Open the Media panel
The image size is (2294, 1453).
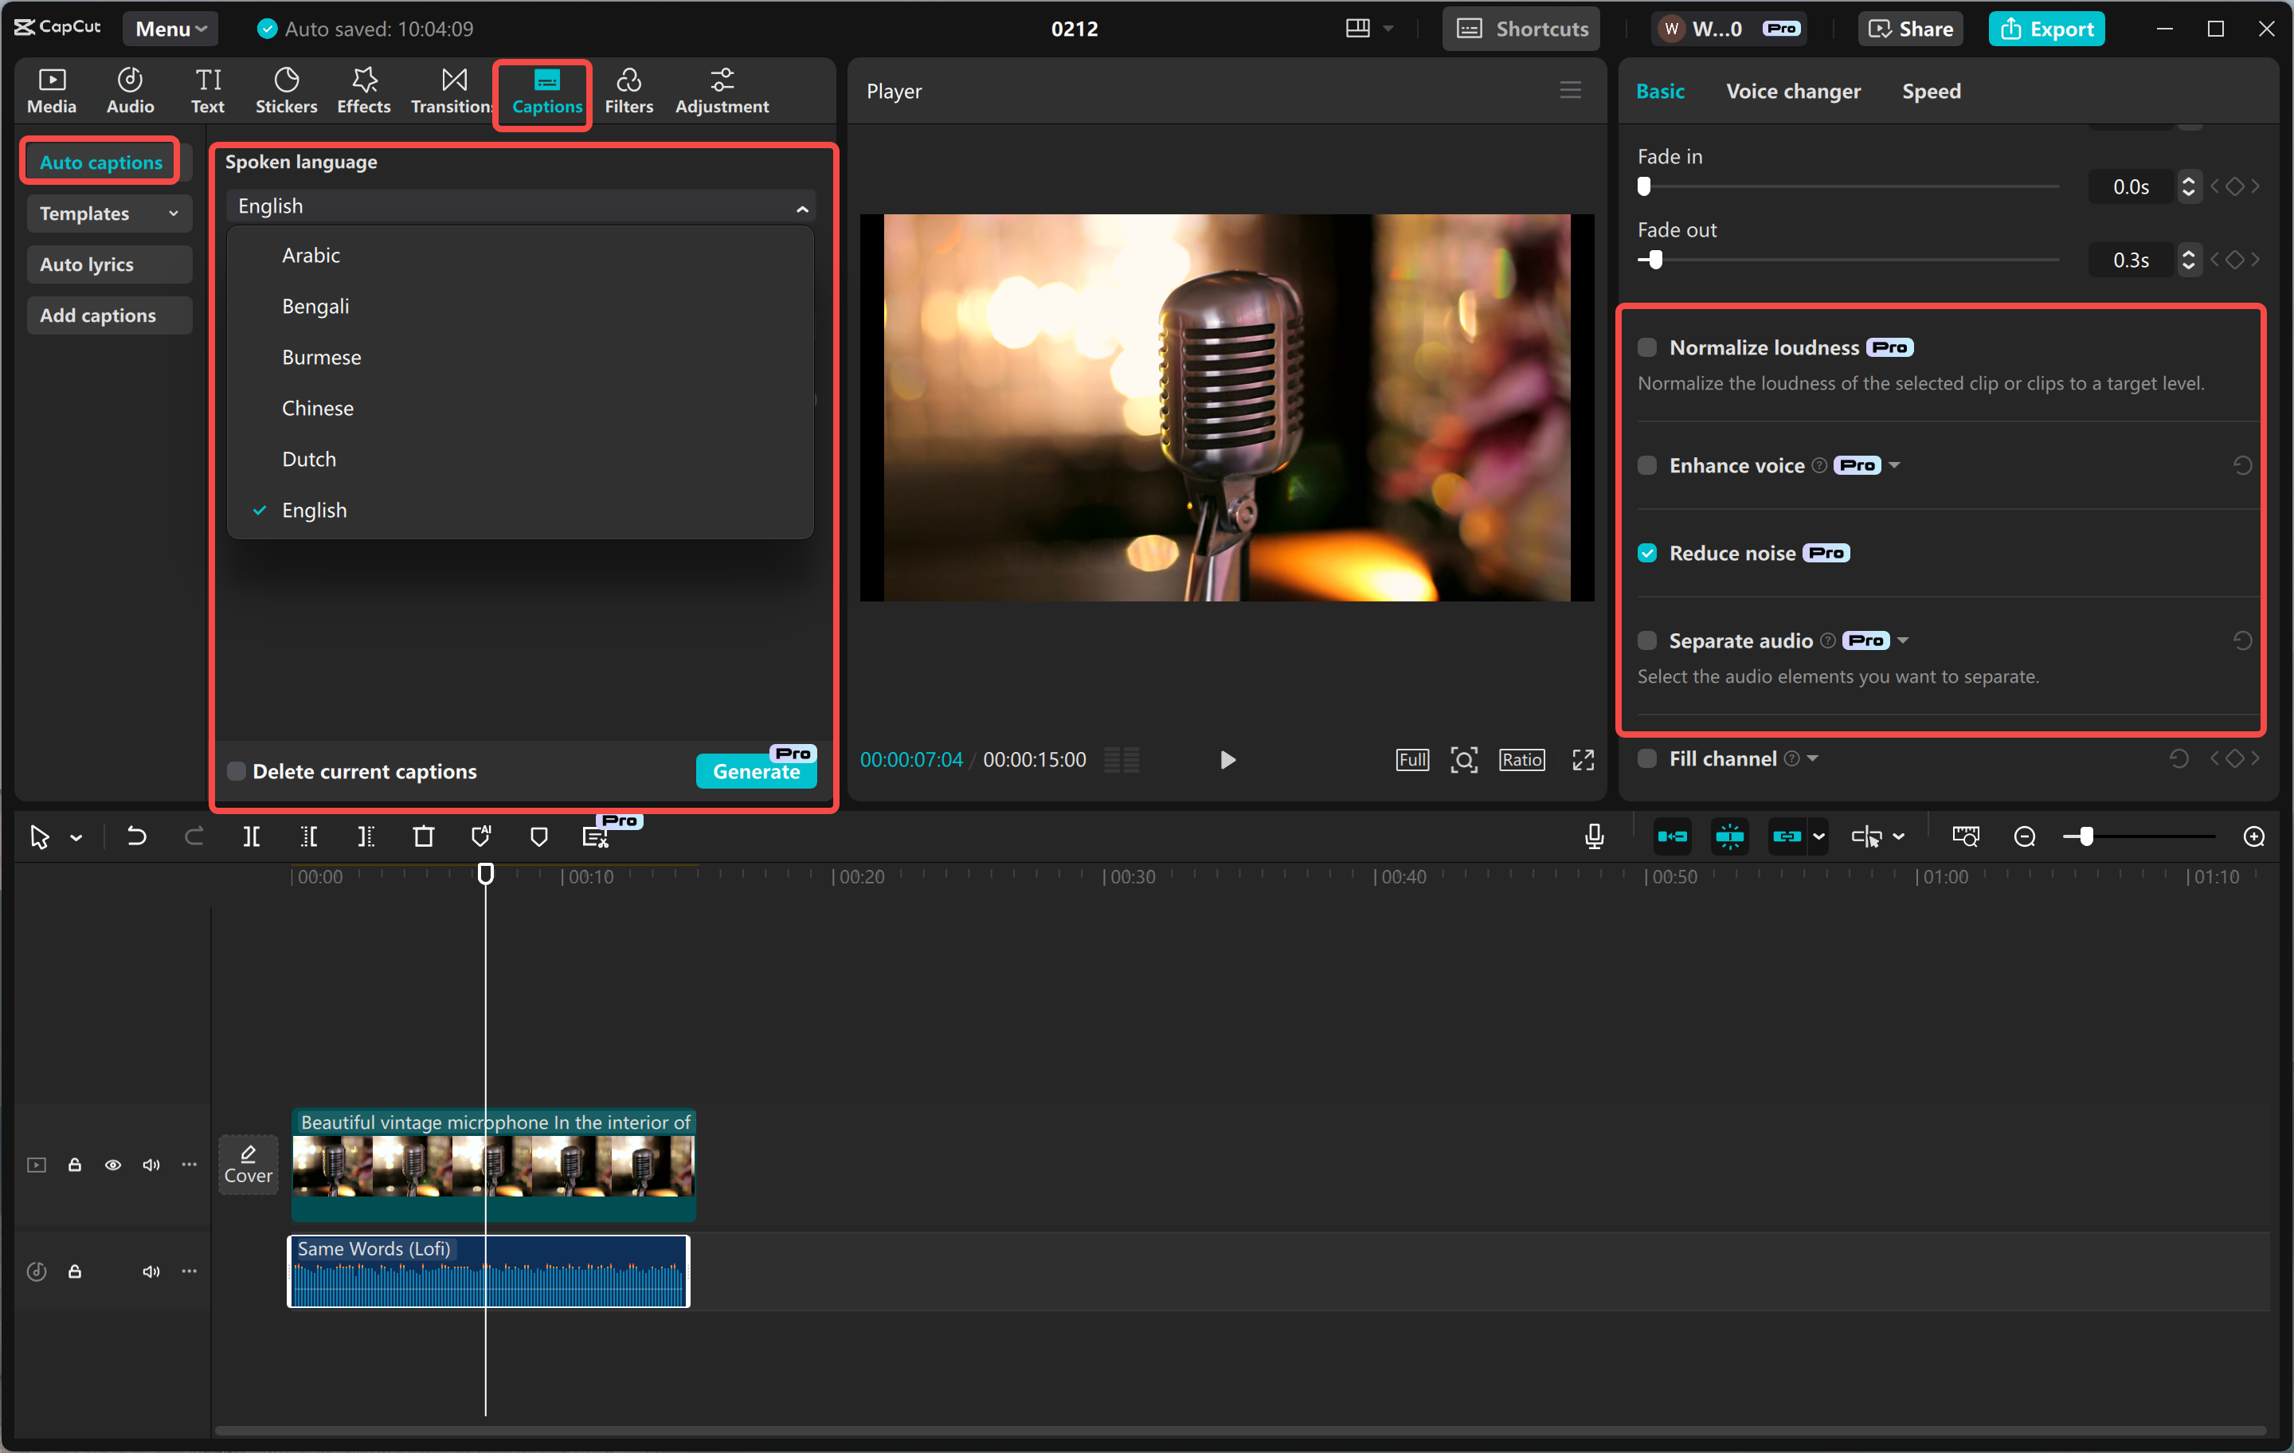coord(52,89)
